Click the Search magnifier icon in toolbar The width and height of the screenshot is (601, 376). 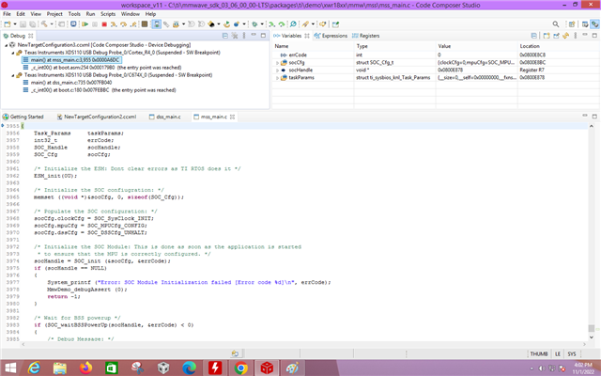555,24
